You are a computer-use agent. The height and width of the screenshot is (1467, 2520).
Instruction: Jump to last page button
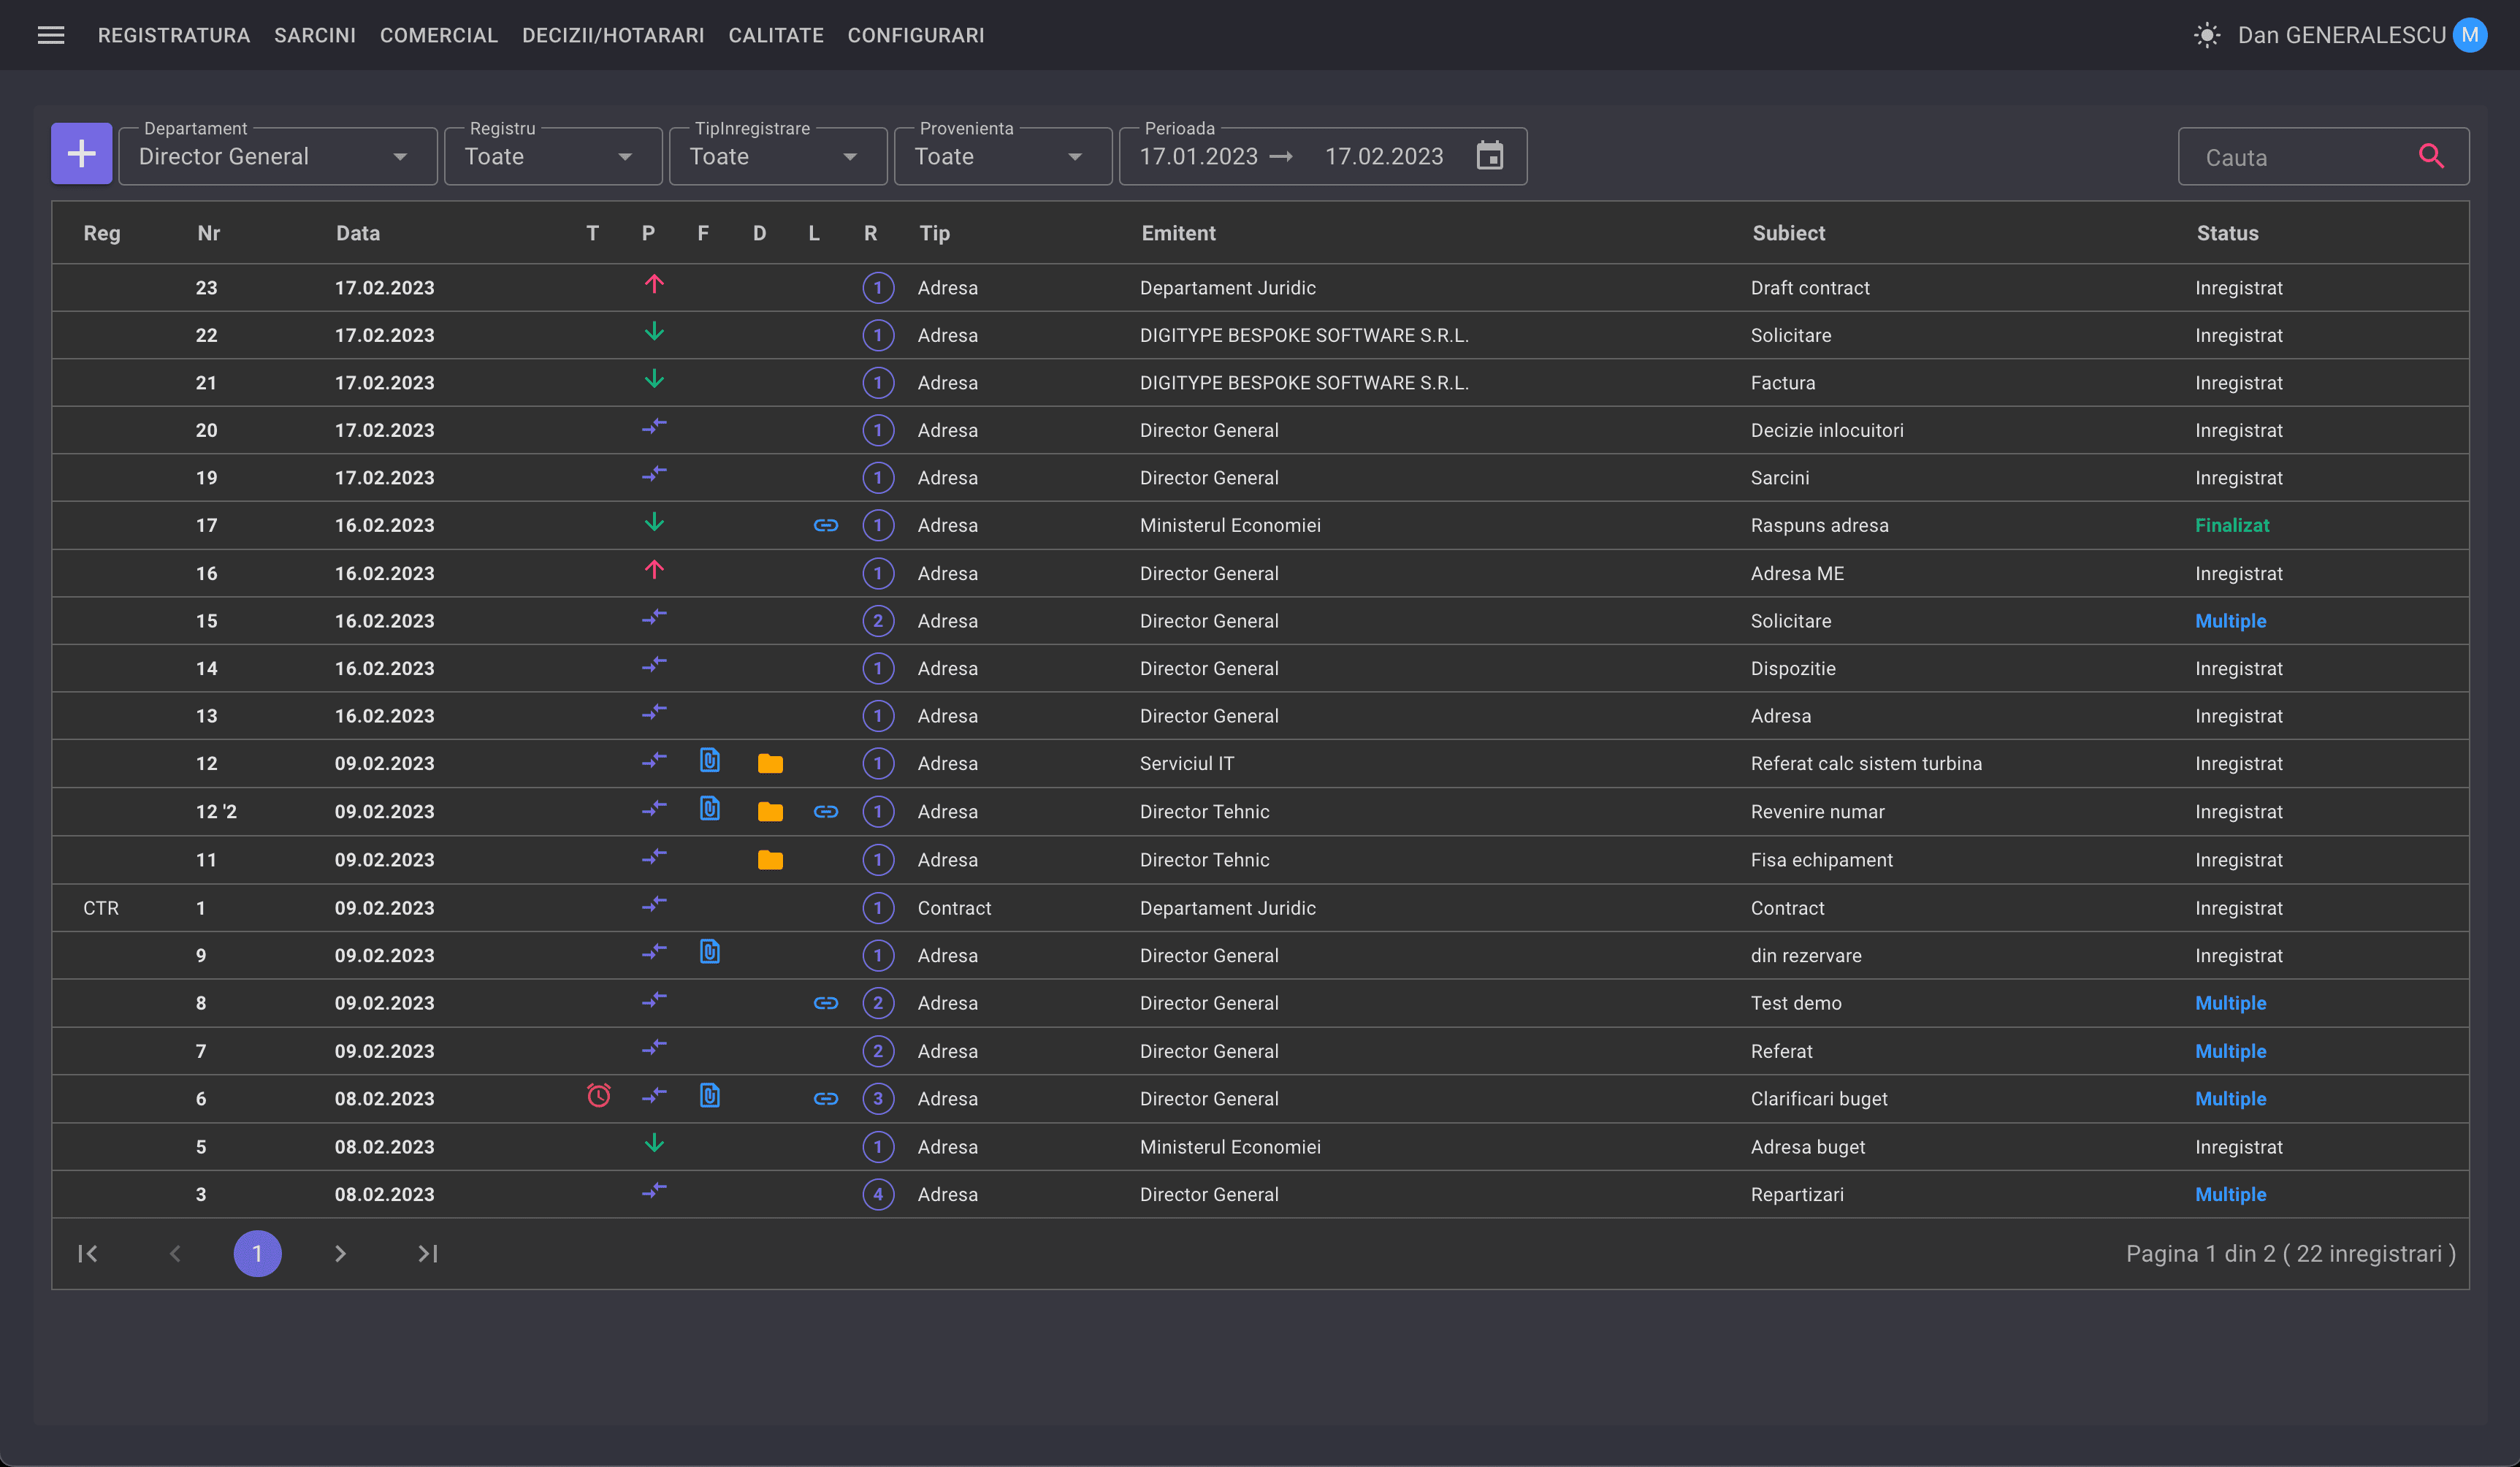427,1253
